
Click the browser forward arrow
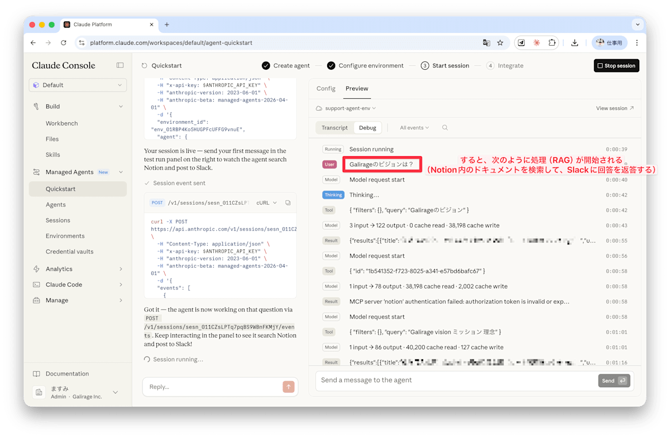tap(48, 42)
